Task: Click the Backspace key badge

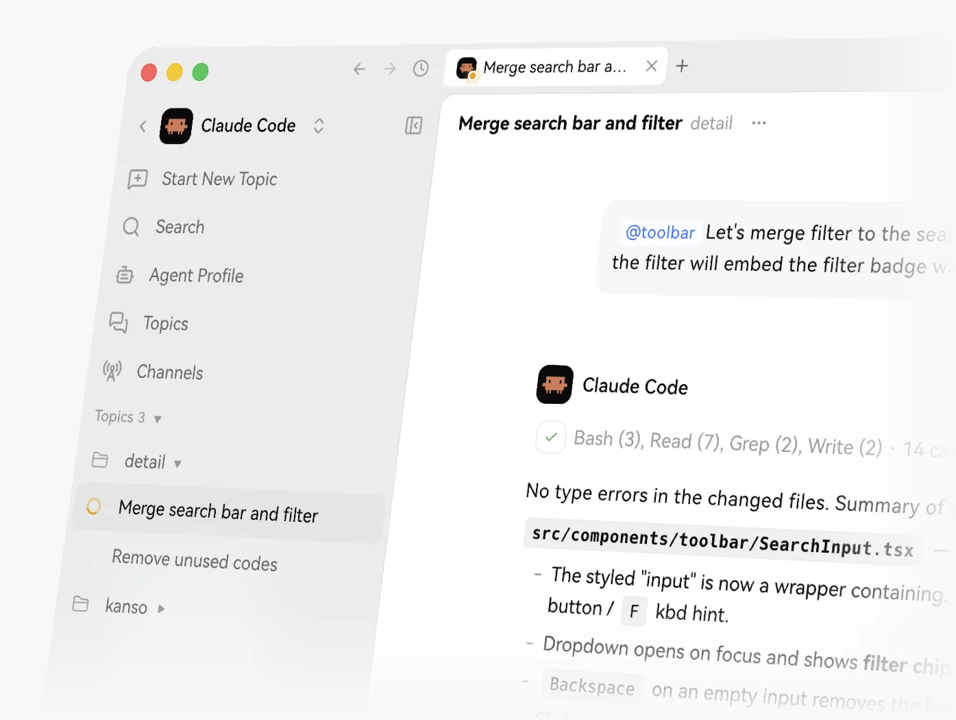Action: click(x=592, y=686)
